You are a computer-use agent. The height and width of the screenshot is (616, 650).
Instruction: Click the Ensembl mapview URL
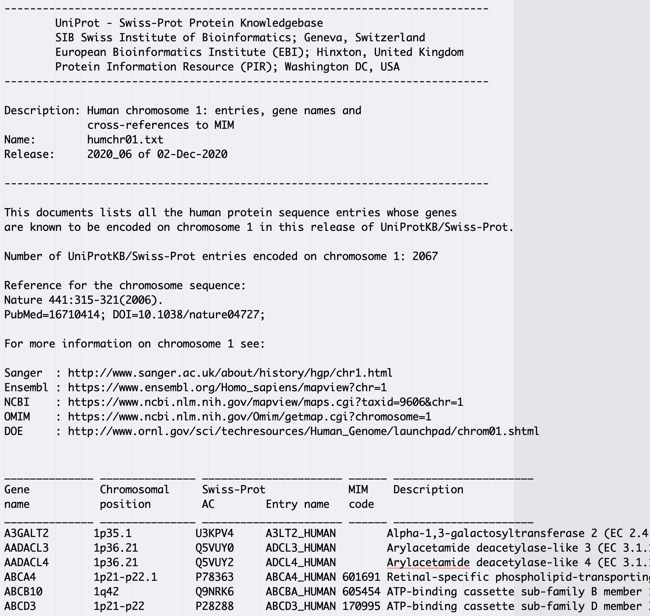(227, 388)
